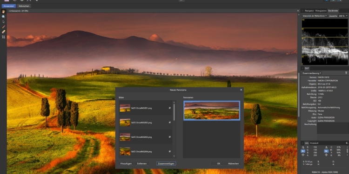Click the crosshair icon next to K value
The width and height of the screenshot is (349, 174).
pyautogui.click(x=326, y=155)
